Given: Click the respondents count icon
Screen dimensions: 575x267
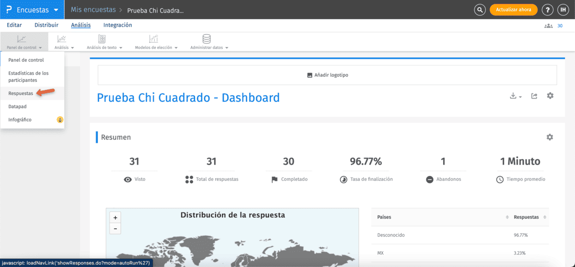Looking at the screenshot, I should [x=549, y=26].
